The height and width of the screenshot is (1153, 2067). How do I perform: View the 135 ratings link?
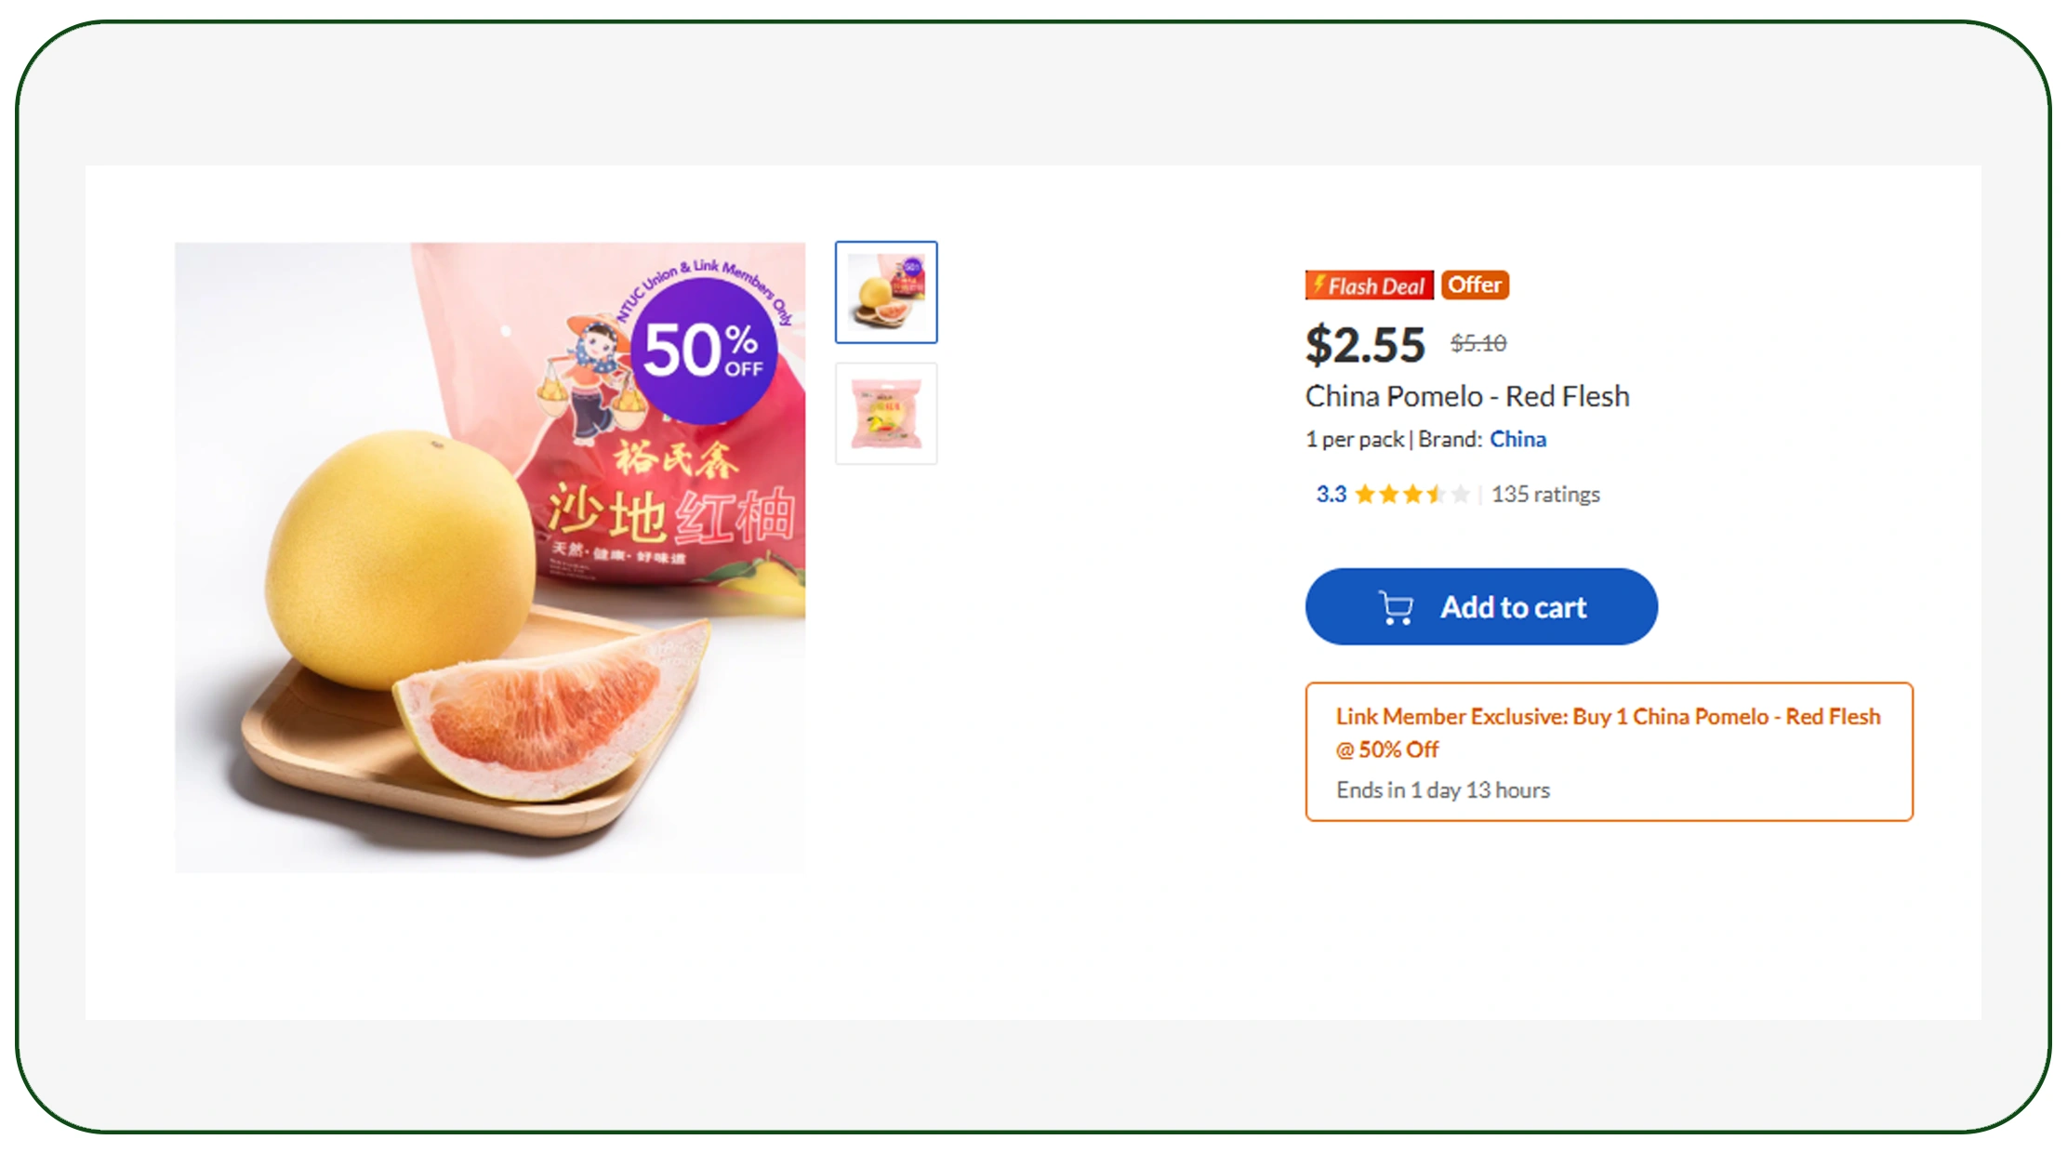click(x=1545, y=495)
